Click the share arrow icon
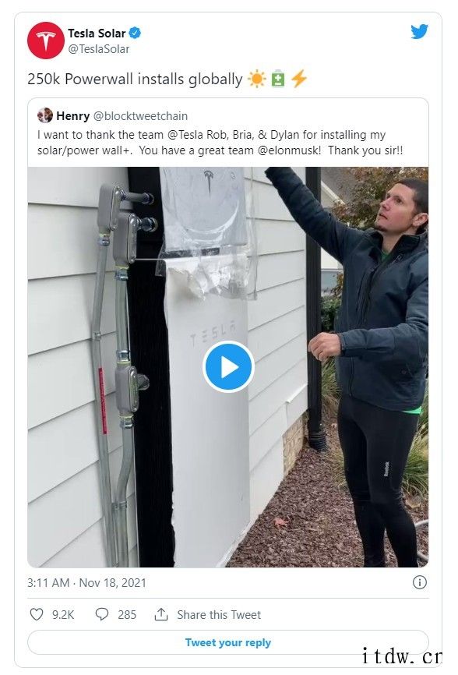 [x=160, y=614]
